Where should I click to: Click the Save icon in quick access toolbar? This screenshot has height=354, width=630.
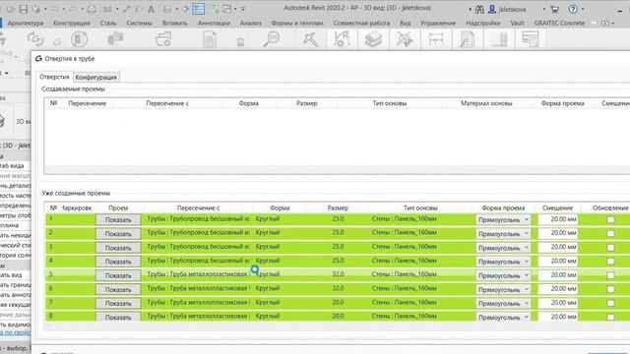(x=24, y=9)
